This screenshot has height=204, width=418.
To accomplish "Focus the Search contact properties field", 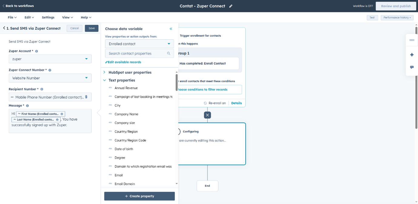I will (139, 53).
